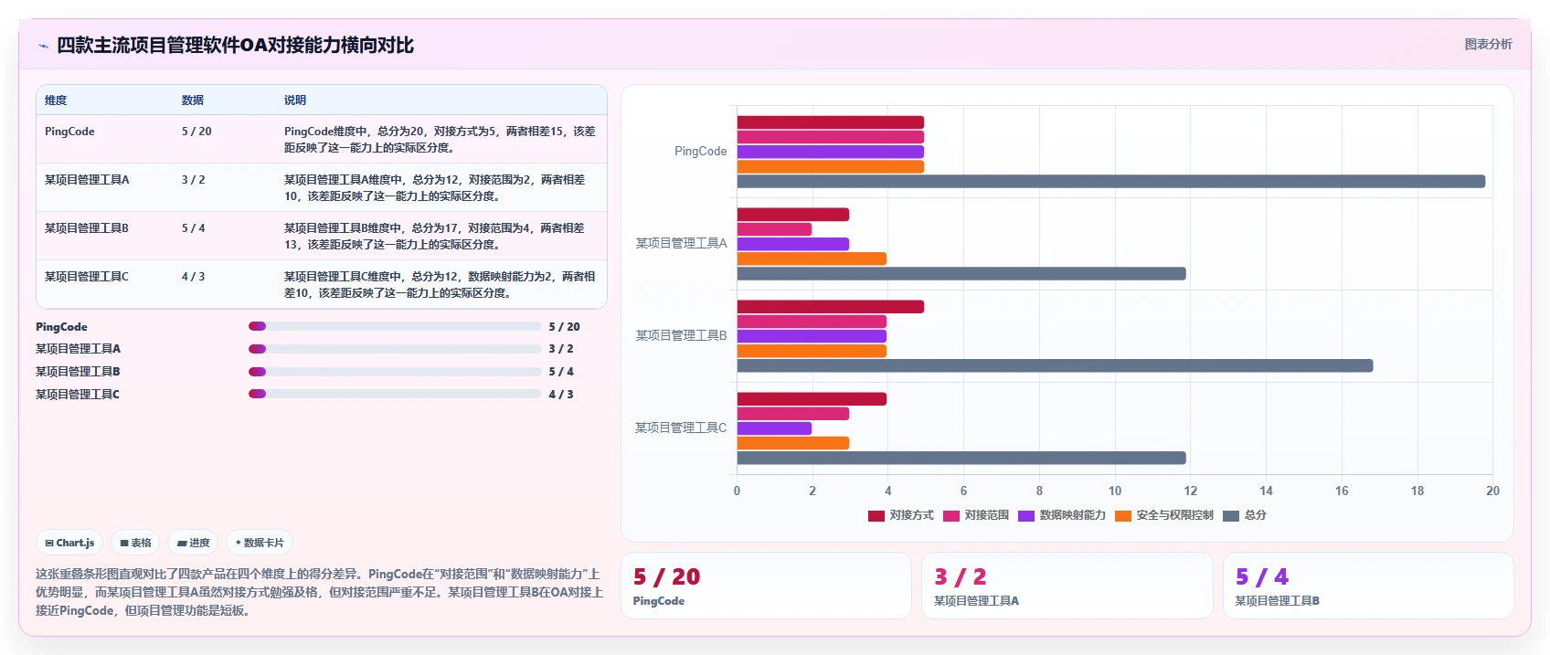Click 4 / 3 value beside 某项目管理工具C progress
This screenshot has width=1550, height=655.
561,395
